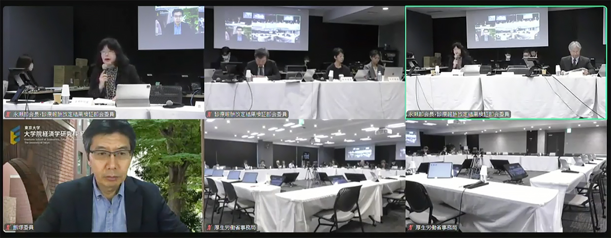611x238 pixels.
Task: Click 厚生労働省事務局 label on wide room view tile
Action: pyautogui.click(x=235, y=228)
